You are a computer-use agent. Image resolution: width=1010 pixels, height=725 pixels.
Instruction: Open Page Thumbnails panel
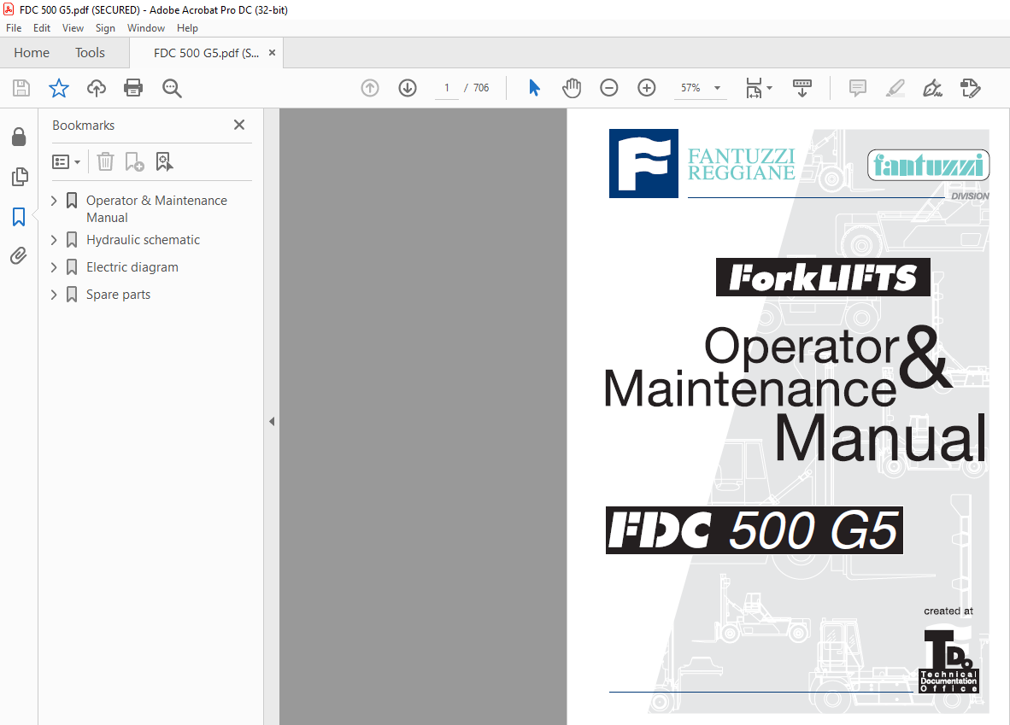coord(20,177)
